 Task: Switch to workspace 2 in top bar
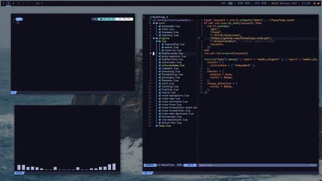click(14, 4)
